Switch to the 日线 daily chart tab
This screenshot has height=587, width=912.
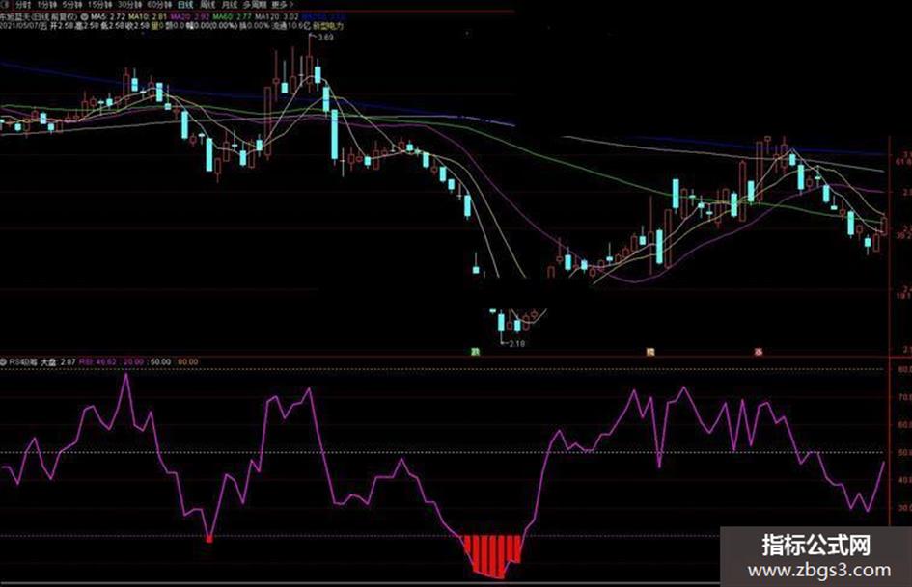(185, 5)
